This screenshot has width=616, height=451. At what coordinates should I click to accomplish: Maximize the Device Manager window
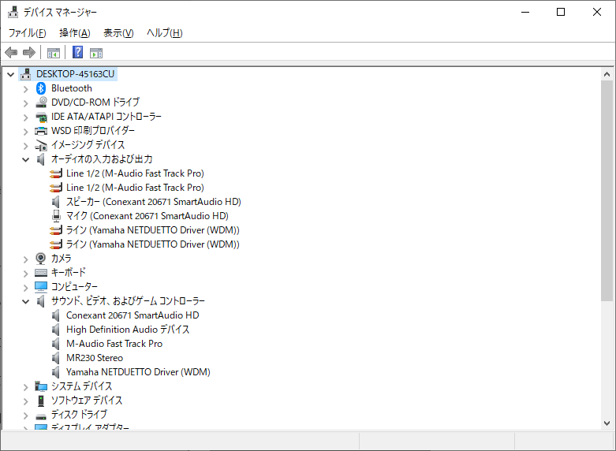click(x=561, y=12)
